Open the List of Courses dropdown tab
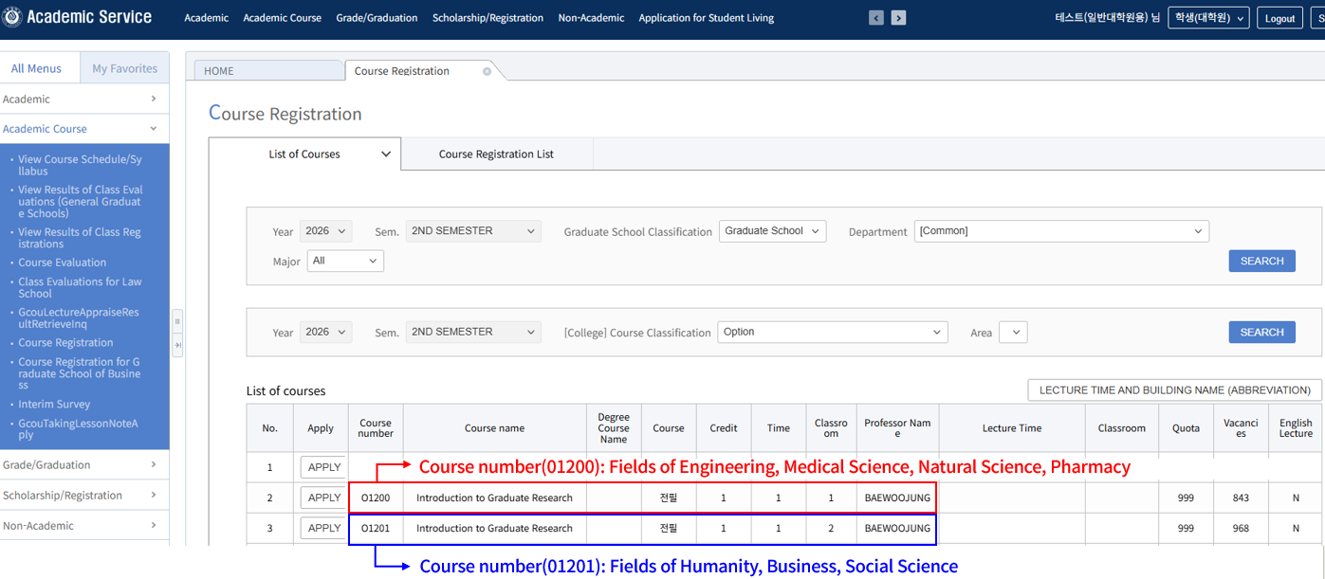Screen dimensions: 1325x579 pyautogui.click(x=305, y=154)
